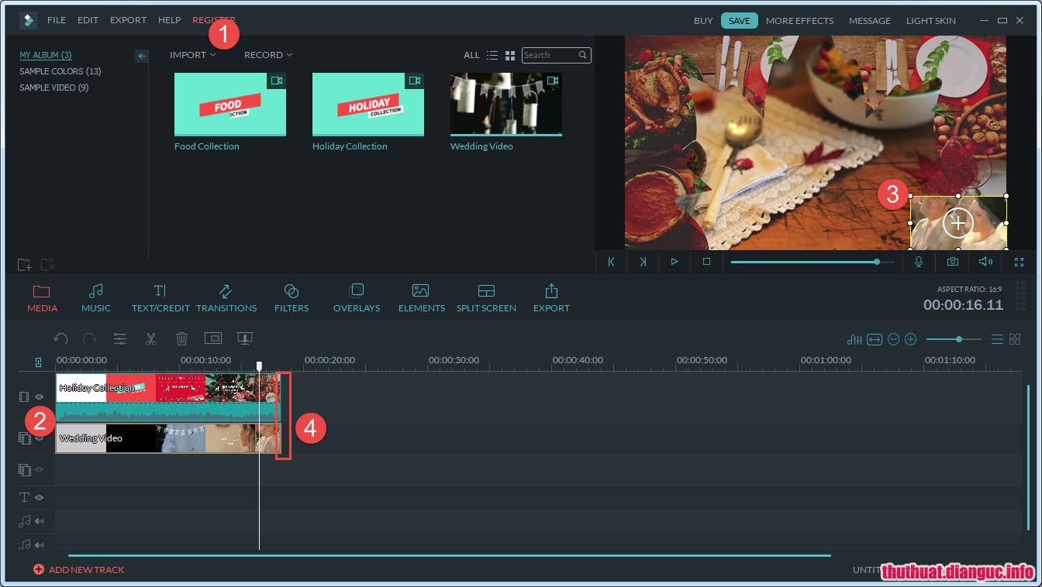The height and width of the screenshot is (587, 1042).
Task: Click the Save button
Action: 740,21
